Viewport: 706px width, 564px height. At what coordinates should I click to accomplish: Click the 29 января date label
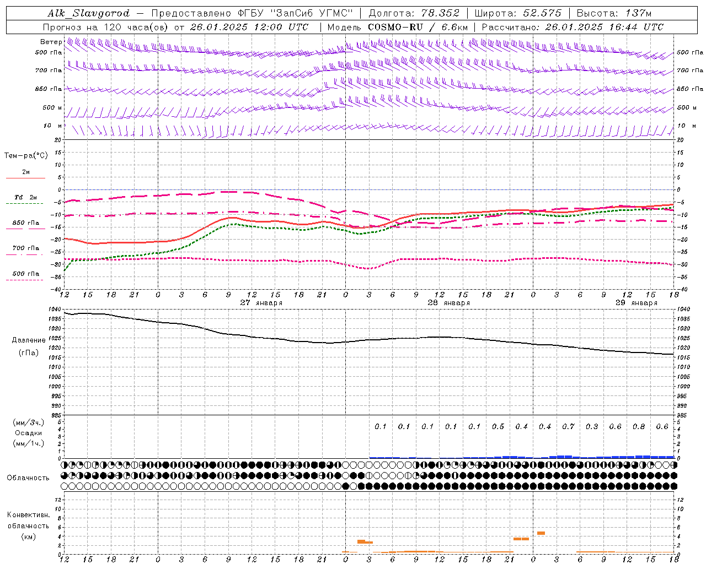(x=637, y=303)
